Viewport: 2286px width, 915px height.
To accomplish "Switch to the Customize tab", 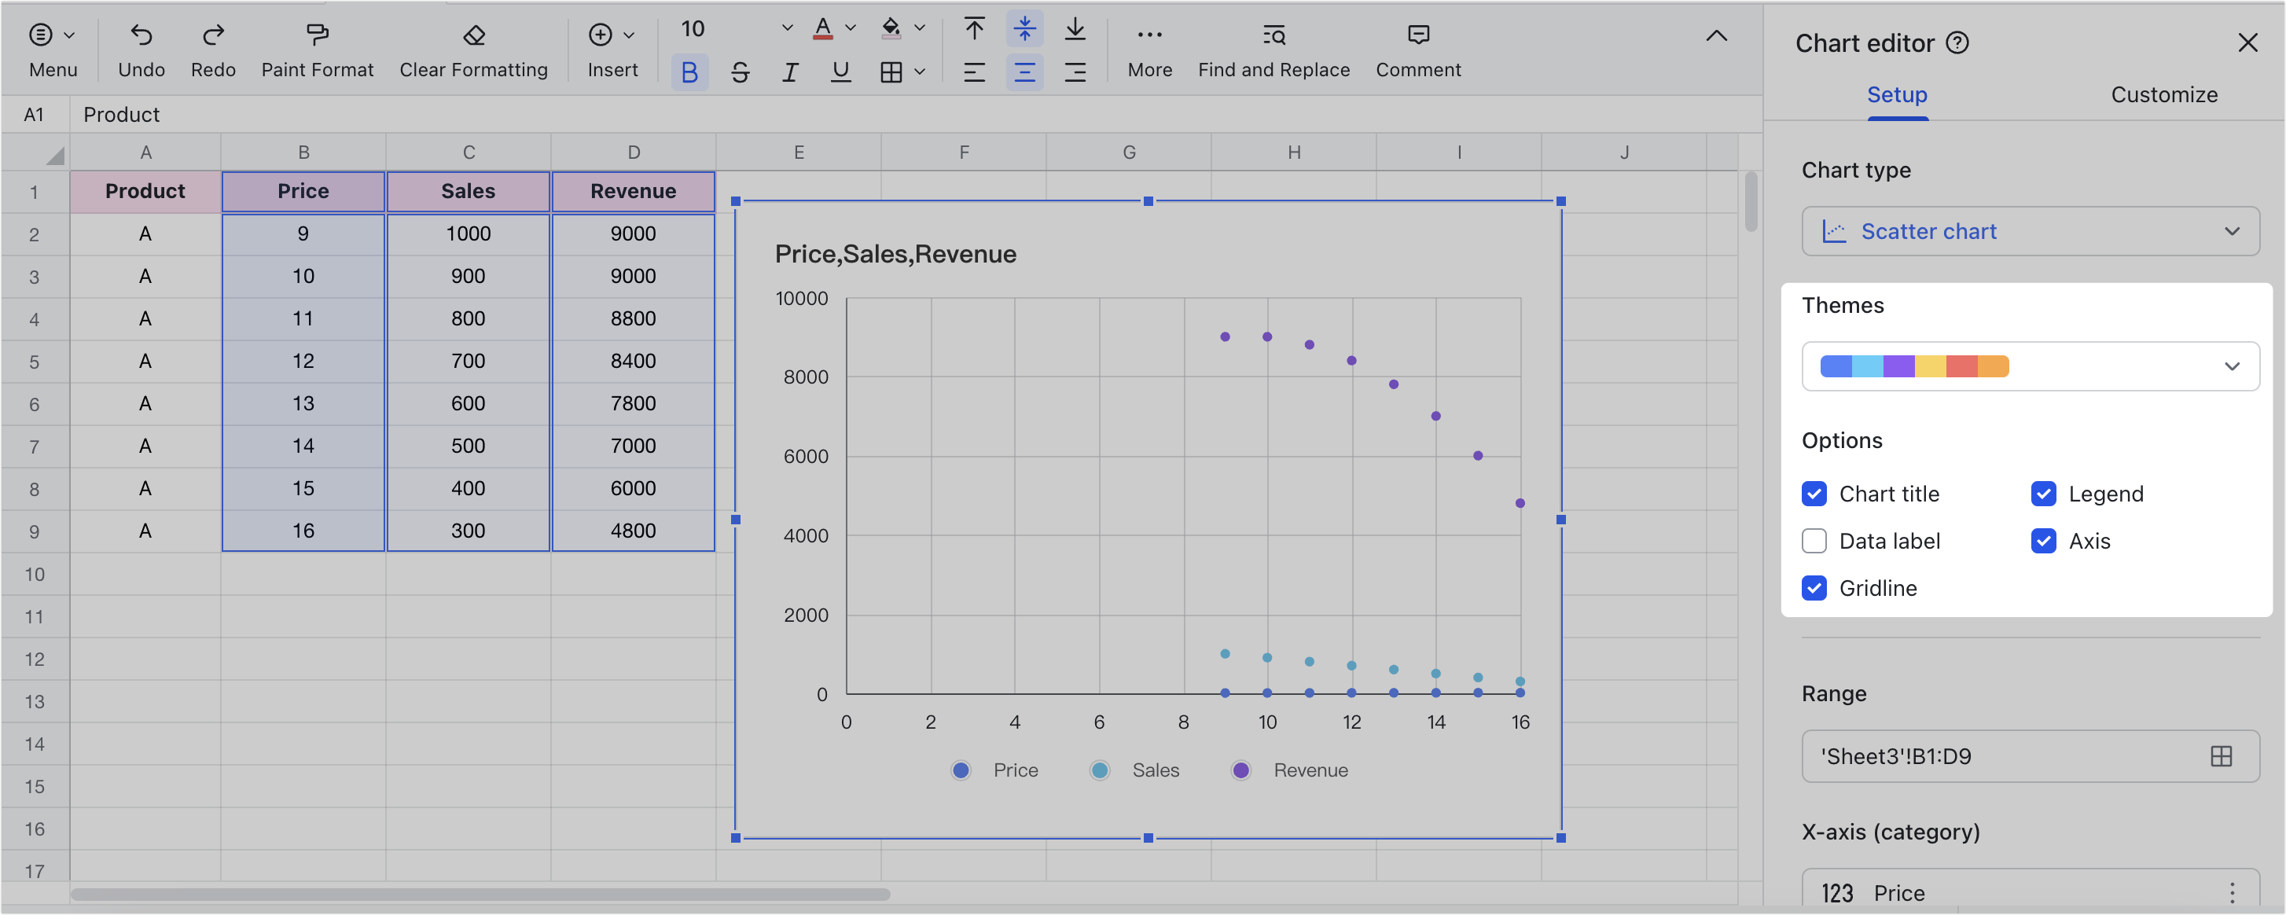I will pyautogui.click(x=2163, y=95).
